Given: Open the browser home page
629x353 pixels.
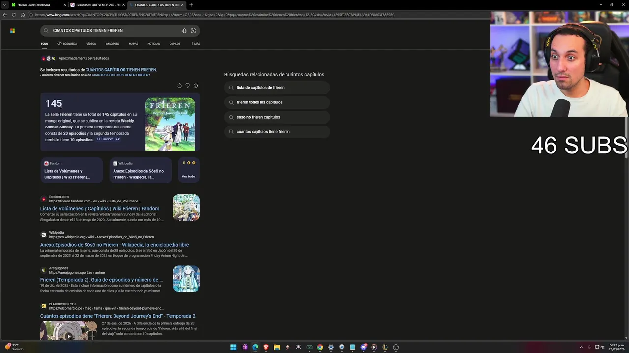Looking at the screenshot, I should coord(22,15).
